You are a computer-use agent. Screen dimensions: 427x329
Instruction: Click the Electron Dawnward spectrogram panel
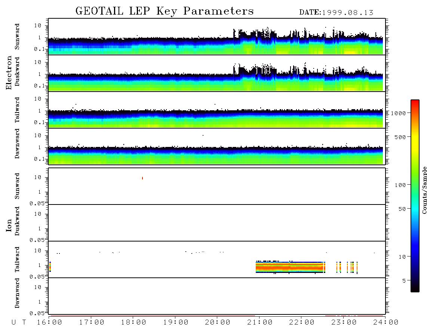pos(217,146)
